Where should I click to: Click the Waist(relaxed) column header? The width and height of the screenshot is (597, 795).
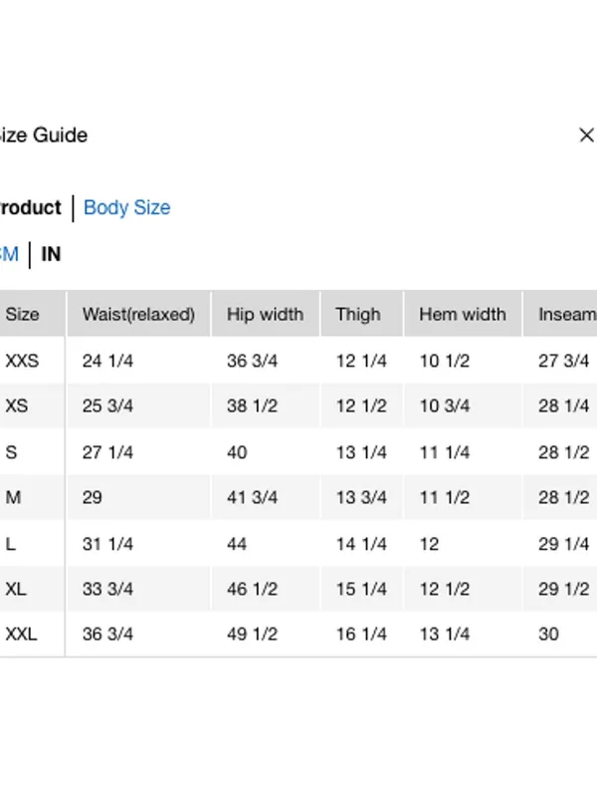click(x=138, y=314)
